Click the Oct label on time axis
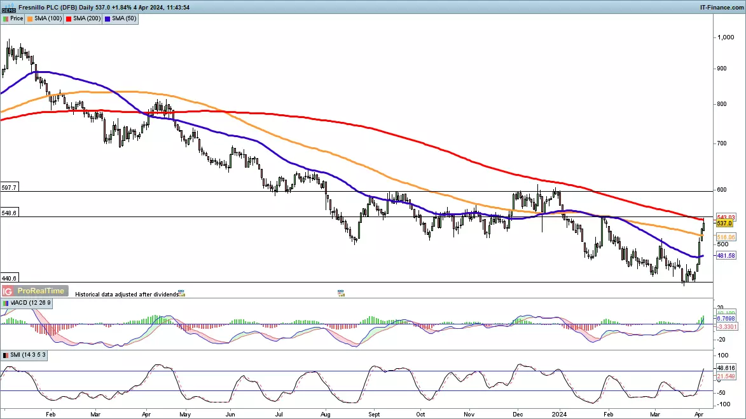The width and height of the screenshot is (746, 419). 420,415
